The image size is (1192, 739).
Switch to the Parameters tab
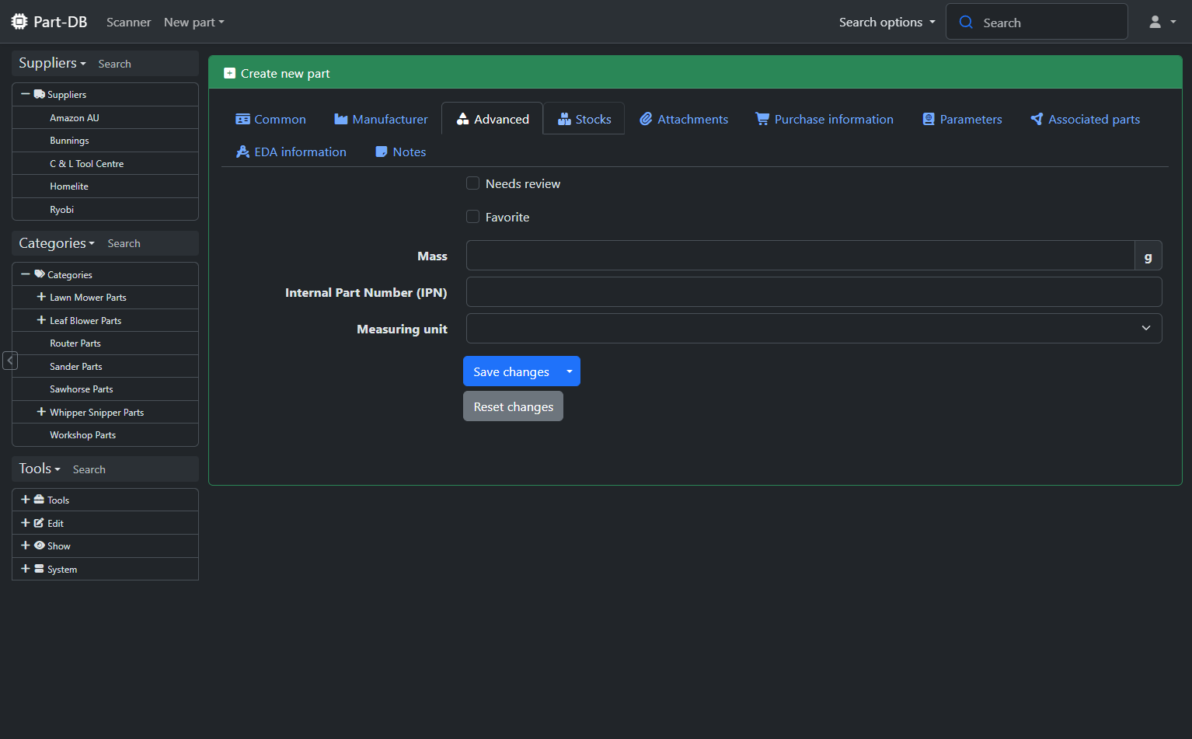click(x=962, y=119)
